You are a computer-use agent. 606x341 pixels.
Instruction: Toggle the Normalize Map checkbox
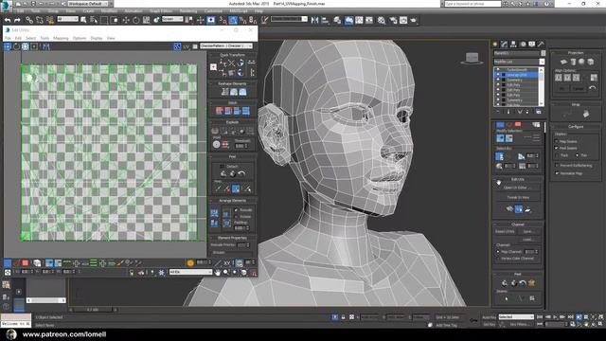(x=557, y=173)
